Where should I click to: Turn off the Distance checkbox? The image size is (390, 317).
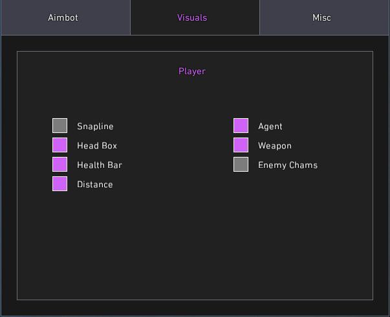click(60, 184)
